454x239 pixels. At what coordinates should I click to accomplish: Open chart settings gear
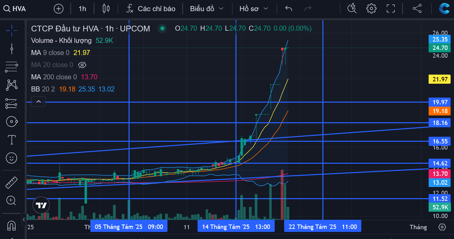(371, 9)
